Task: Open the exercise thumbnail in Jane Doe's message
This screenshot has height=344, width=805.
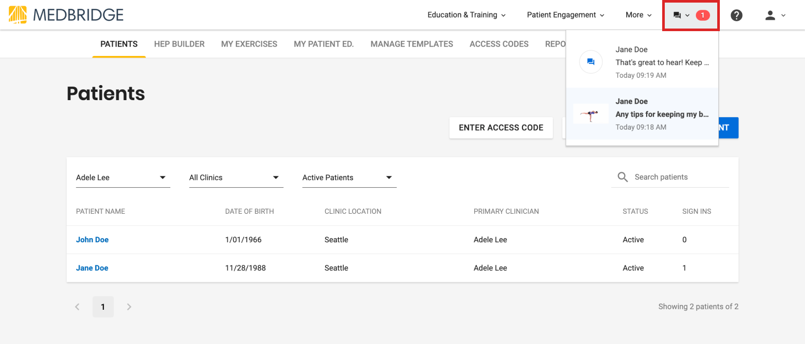Action: tap(591, 114)
